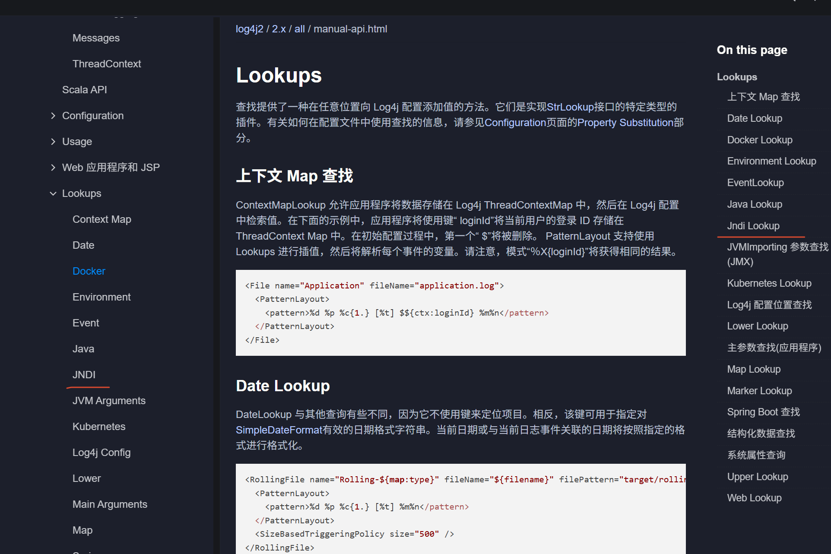831x554 pixels.
Task: Select JVM Arguments sidebar entry
Action: [x=109, y=401]
